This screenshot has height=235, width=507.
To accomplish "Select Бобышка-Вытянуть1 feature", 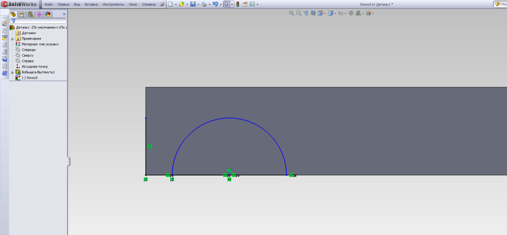I will (35, 72).
